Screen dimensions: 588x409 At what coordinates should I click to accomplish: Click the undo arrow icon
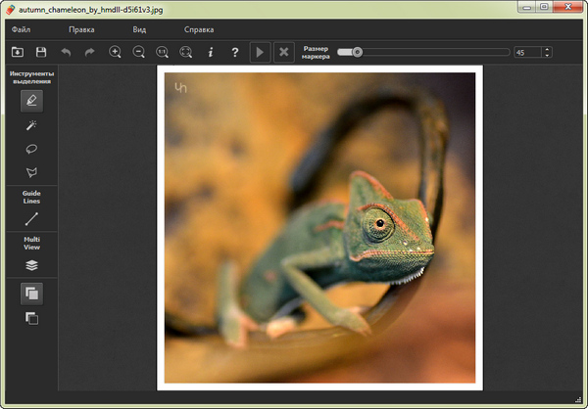66,52
